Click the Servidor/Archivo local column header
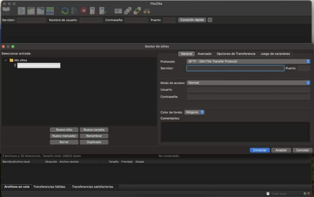Viewport: 314px width, 197px height. point(16,162)
